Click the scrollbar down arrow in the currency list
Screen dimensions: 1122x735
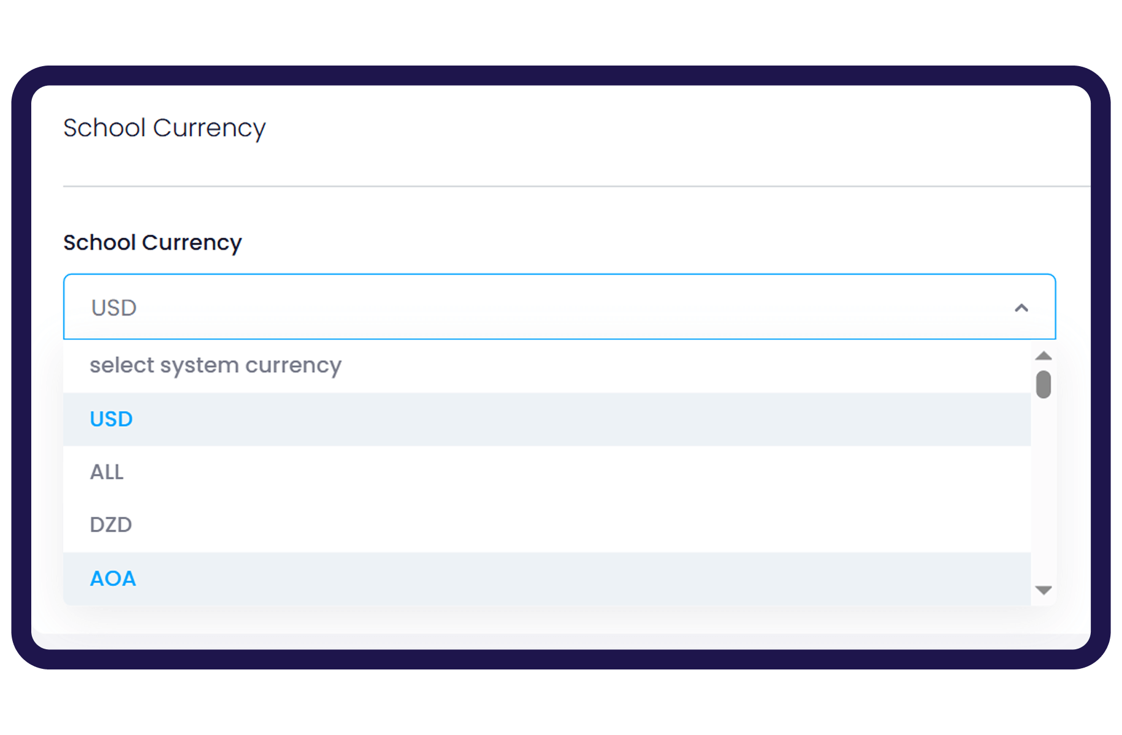(x=1043, y=590)
